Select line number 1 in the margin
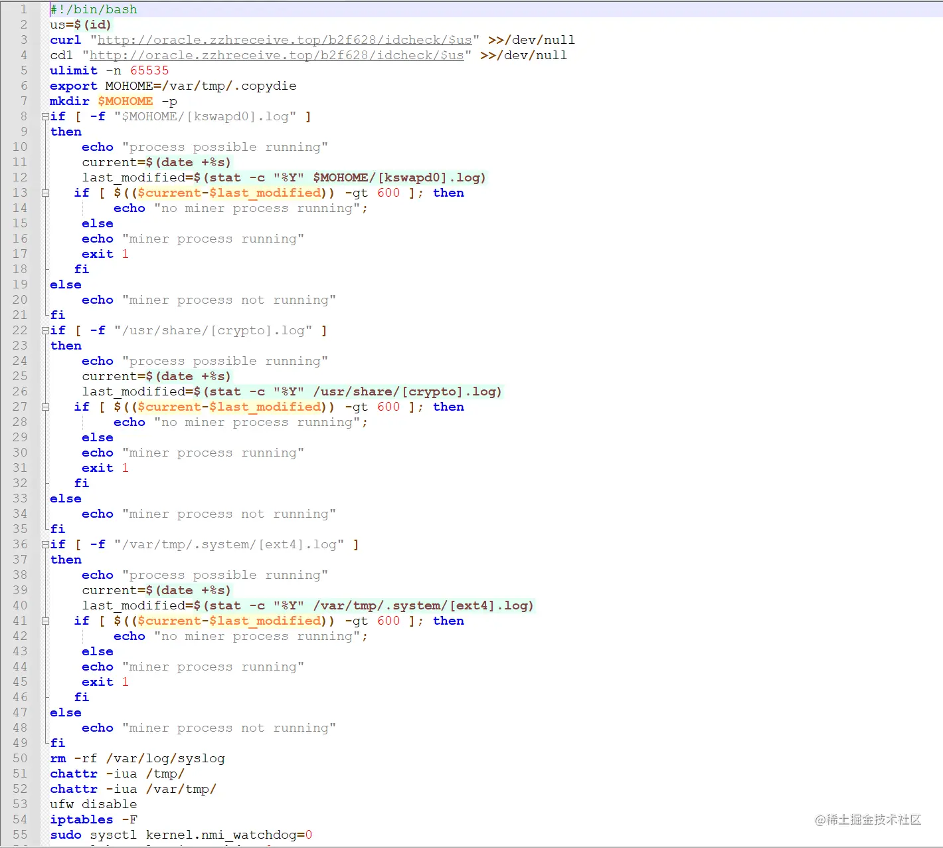 coord(23,9)
